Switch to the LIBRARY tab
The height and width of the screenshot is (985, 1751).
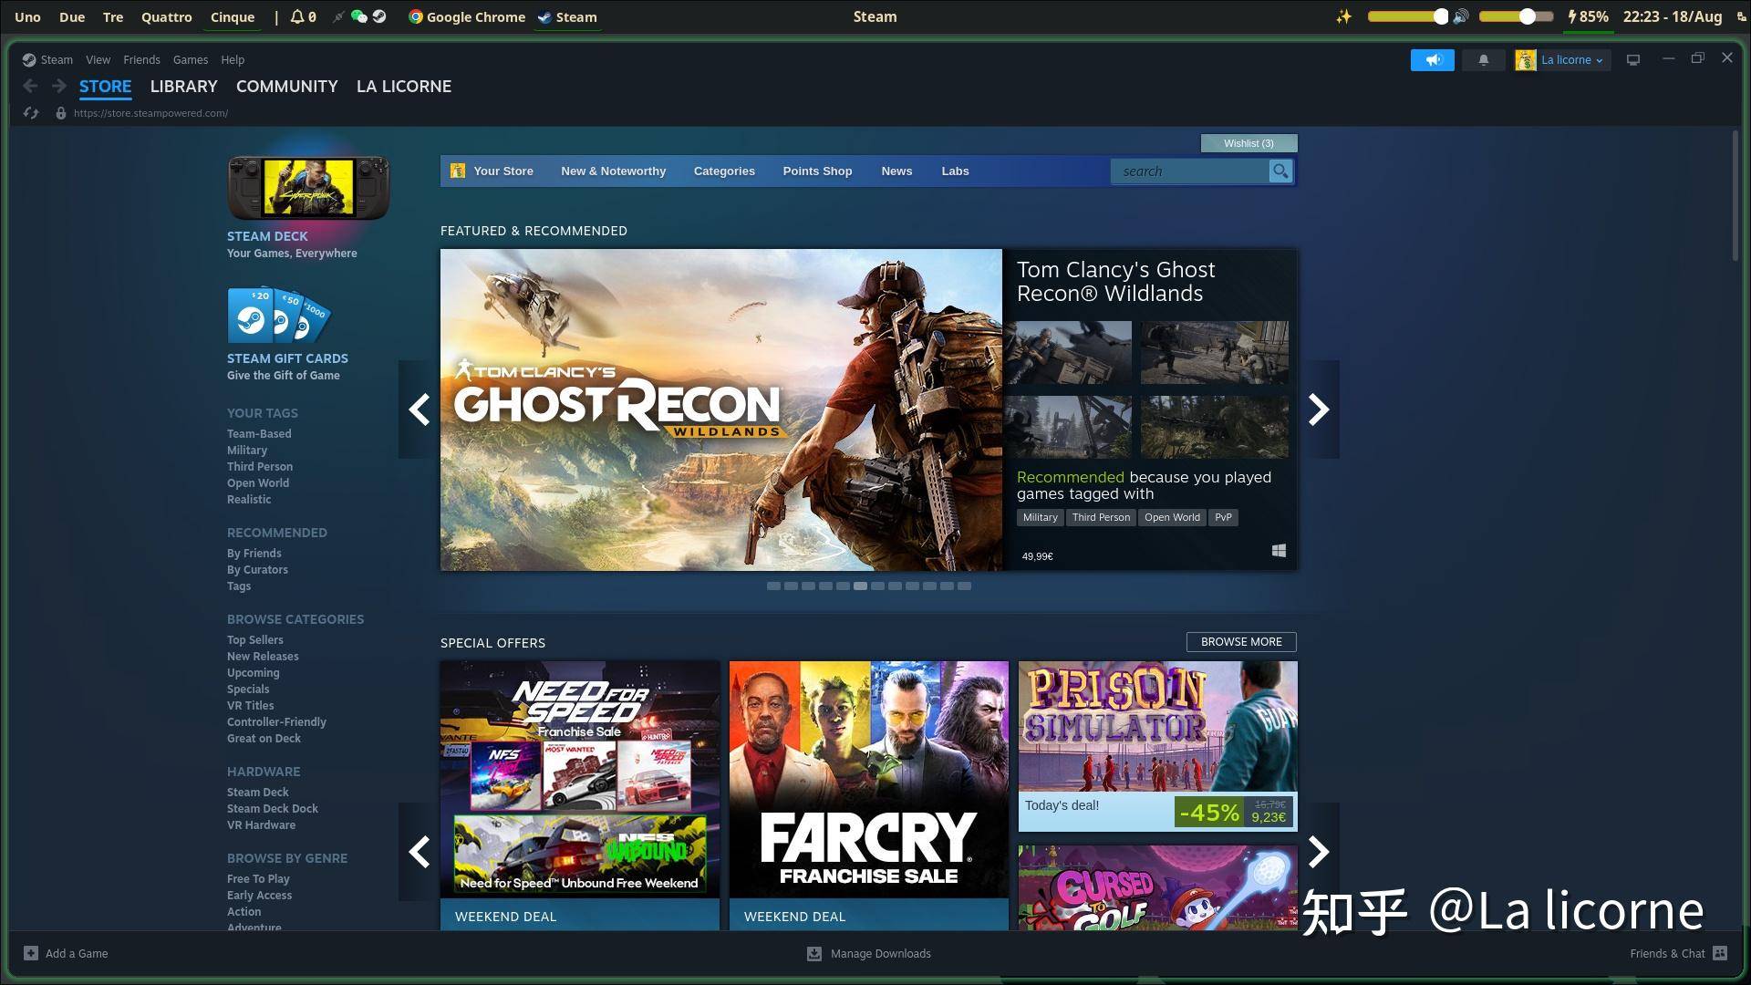coord(183,86)
